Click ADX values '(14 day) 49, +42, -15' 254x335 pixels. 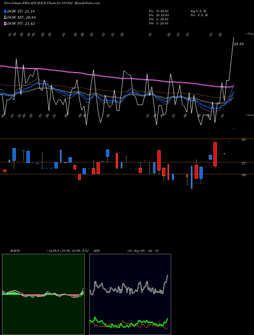[x=143, y=251]
